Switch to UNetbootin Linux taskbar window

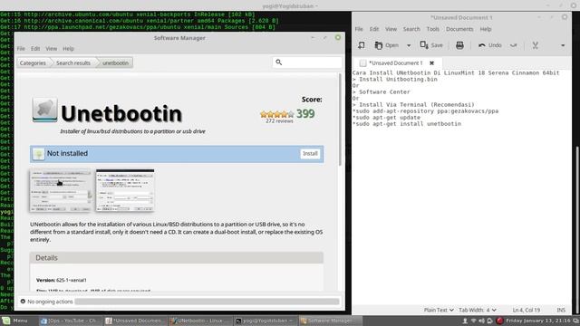(x=199, y=321)
